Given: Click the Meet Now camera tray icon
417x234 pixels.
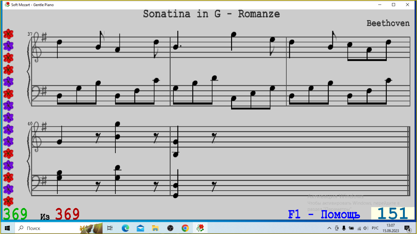Looking at the screenshot, I should [337, 228].
